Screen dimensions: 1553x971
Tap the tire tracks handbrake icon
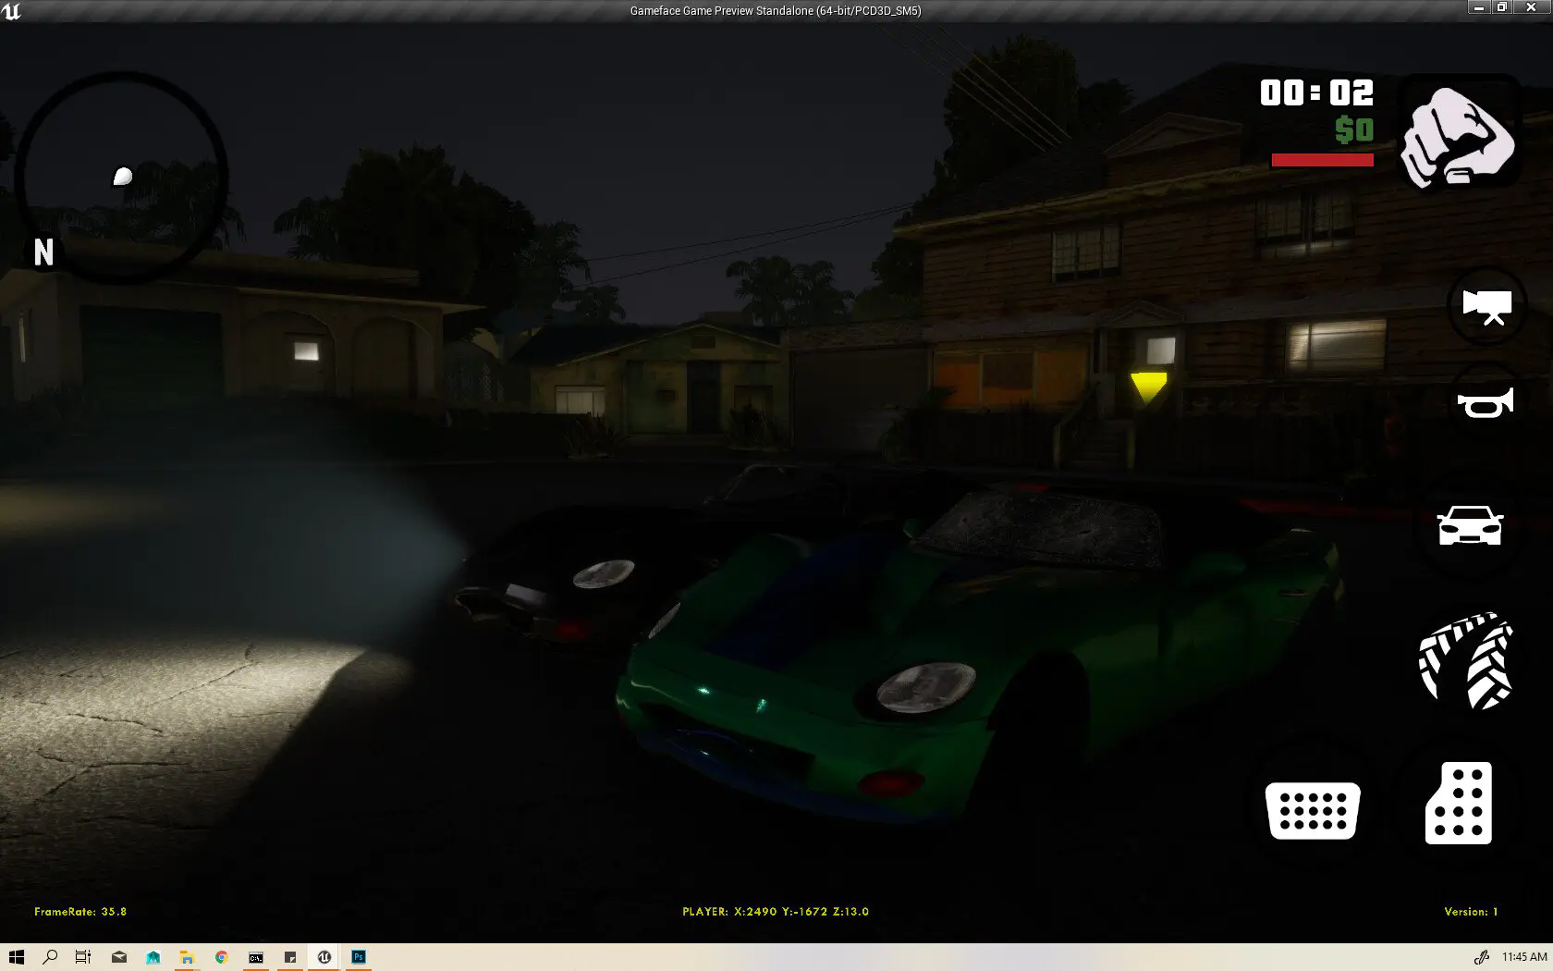click(1466, 660)
